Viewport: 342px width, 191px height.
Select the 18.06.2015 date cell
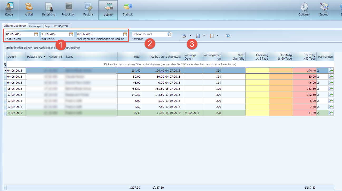pos(16,89)
